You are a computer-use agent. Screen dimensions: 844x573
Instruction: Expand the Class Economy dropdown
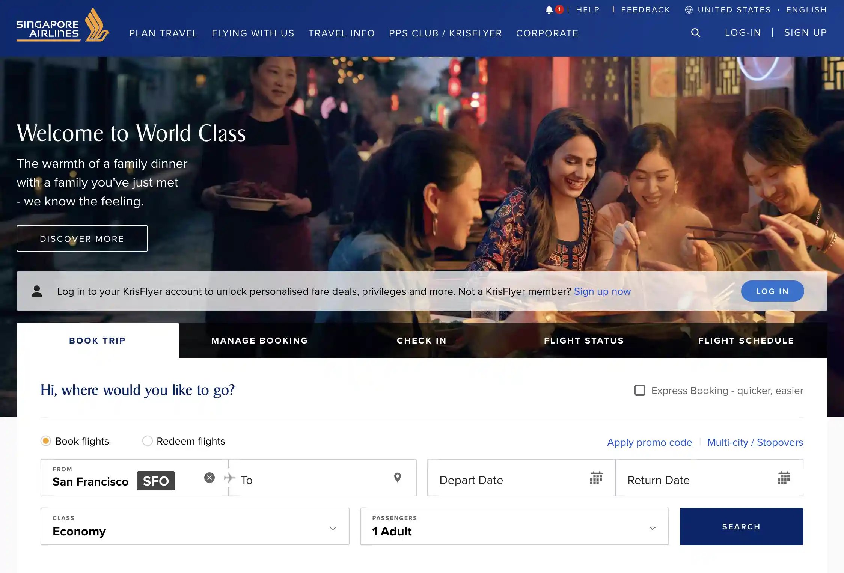195,526
